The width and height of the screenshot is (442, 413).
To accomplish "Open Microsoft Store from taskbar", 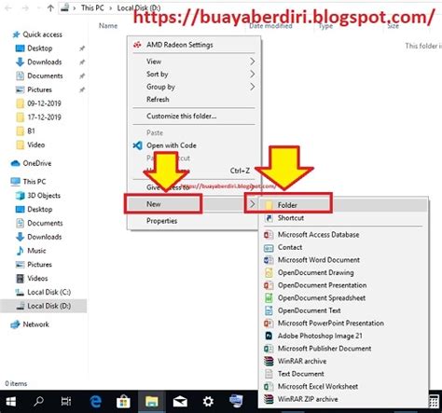I will pyautogui.click(x=123, y=402).
